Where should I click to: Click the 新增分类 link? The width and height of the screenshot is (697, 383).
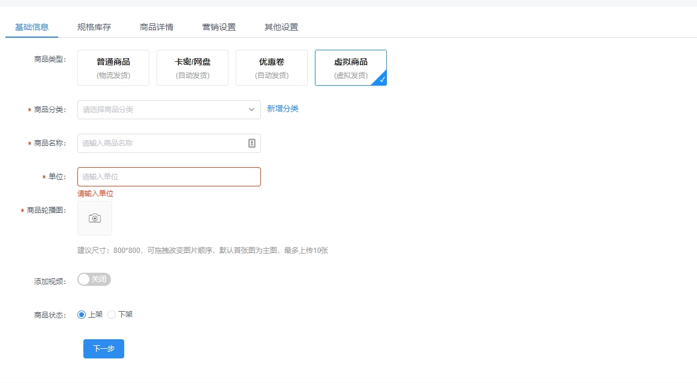[283, 108]
